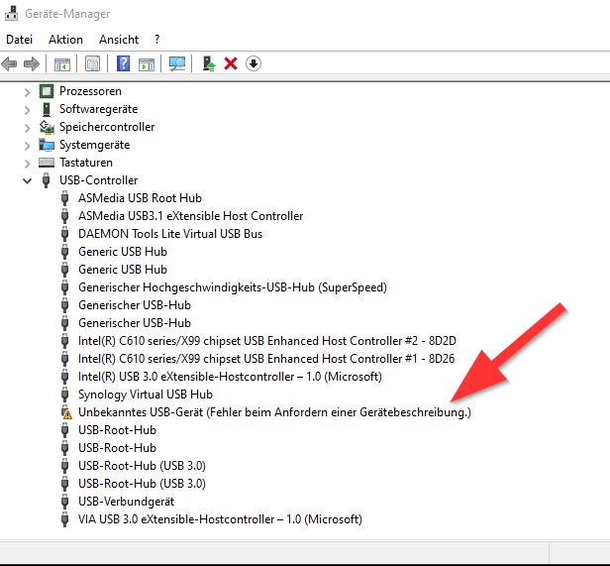The width and height of the screenshot is (610, 566).
Task: Select the Speichercontroller category label
Action: tap(107, 127)
